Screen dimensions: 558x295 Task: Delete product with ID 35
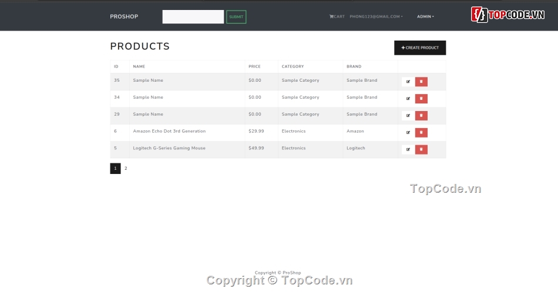coord(421,82)
